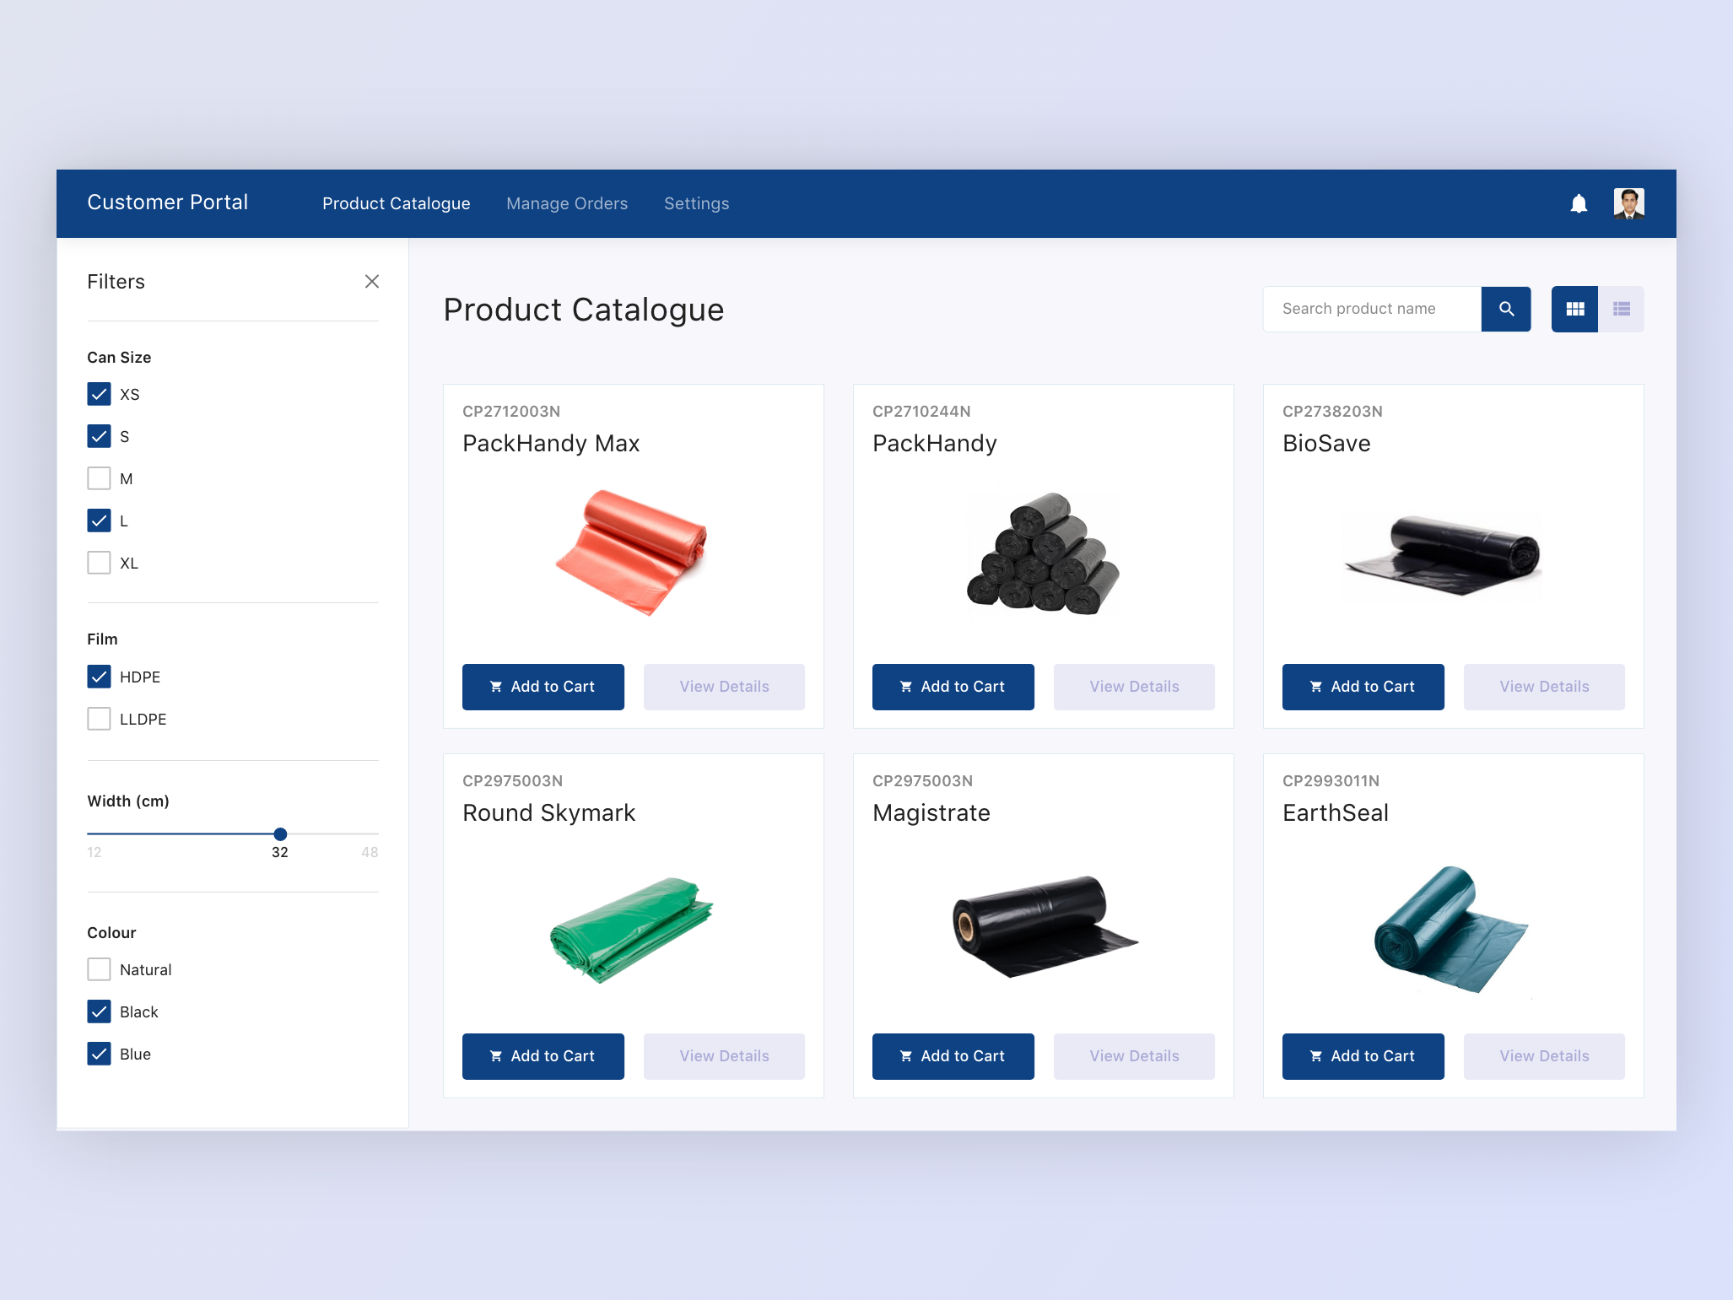
Task: Check the LLDPE film filter
Action: (x=99, y=719)
